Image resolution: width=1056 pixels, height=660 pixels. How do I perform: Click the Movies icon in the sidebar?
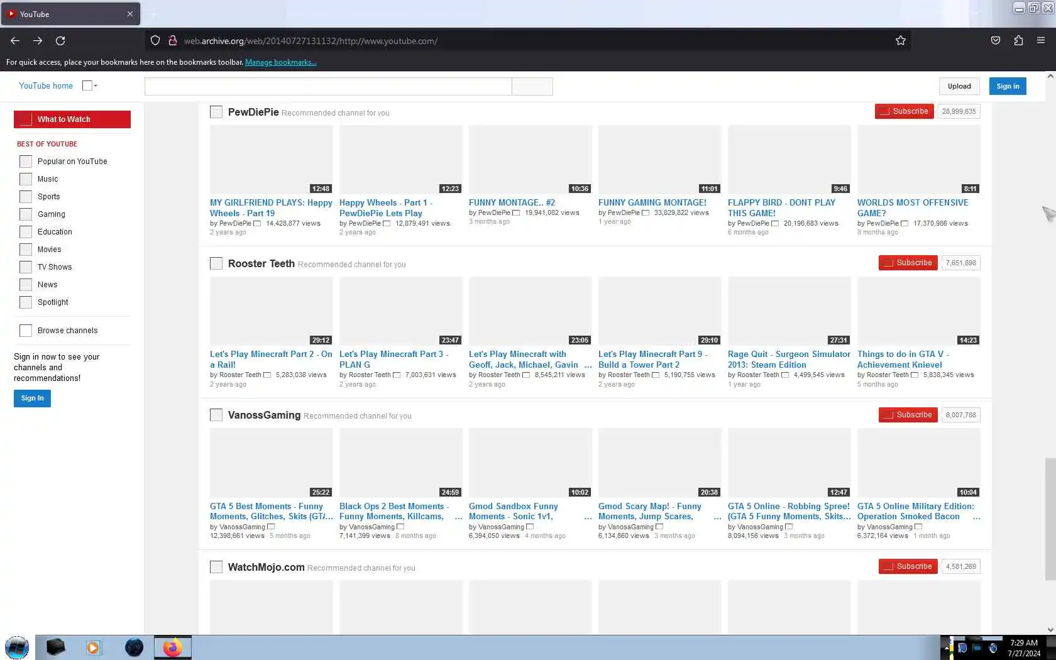coord(26,250)
